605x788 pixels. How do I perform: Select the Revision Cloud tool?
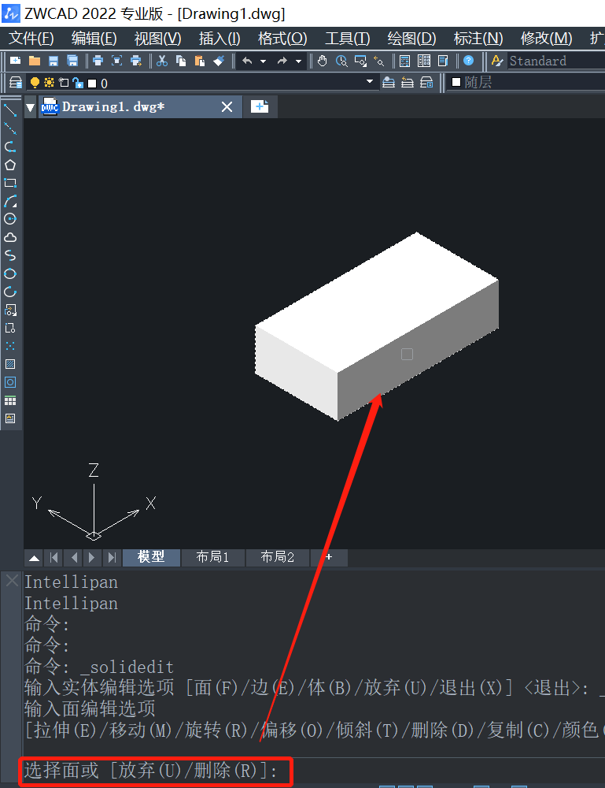pyautogui.click(x=10, y=237)
